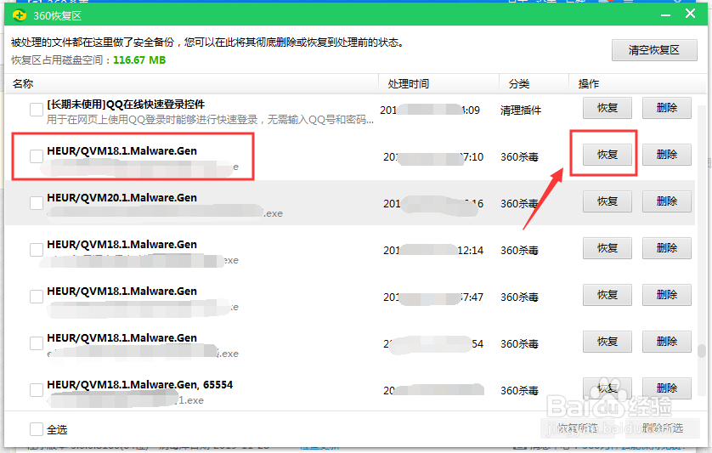Select the [长期未使用]QQ在线快速登录控件 title text
Image resolution: width=712 pixels, height=453 pixels.
tap(126, 105)
